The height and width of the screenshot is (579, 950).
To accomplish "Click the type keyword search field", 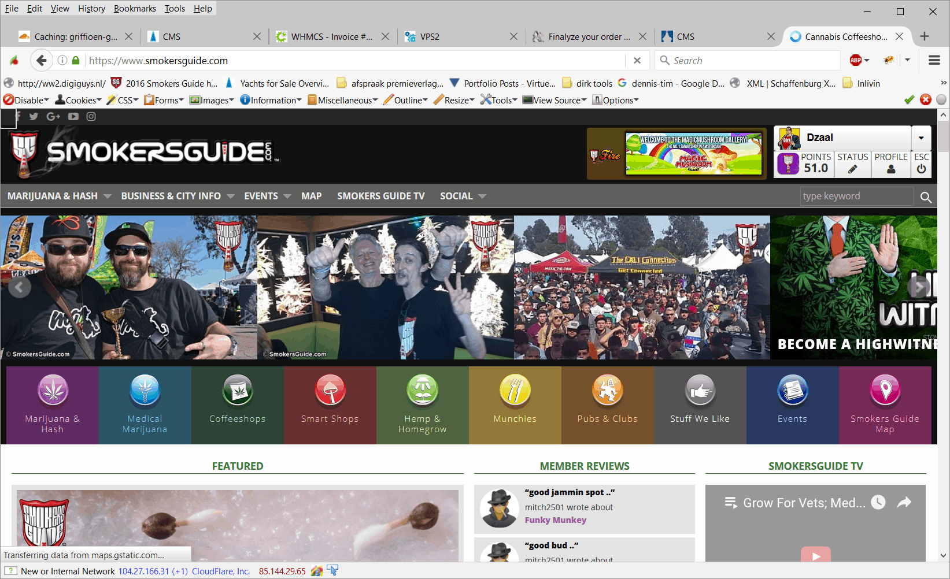I will pyautogui.click(x=856, y=196).
